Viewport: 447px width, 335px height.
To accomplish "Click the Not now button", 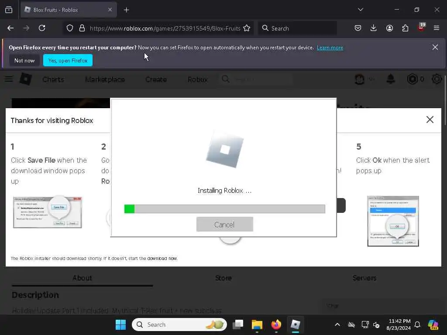I will pyautogui.click(x=24, y=60).
